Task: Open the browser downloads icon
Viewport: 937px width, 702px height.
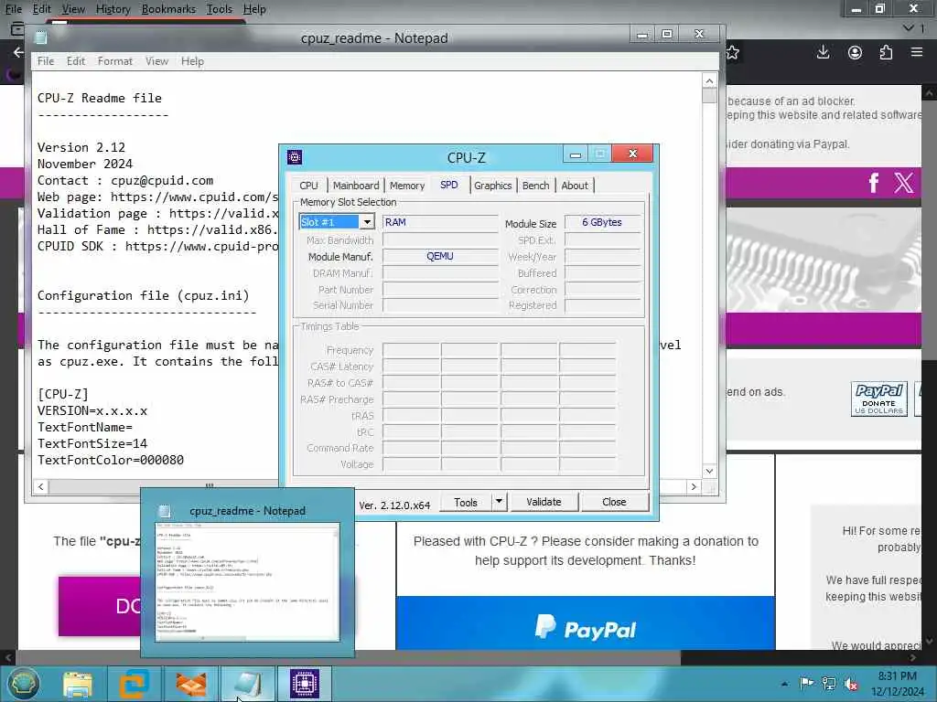Action: click(x=823, y=52)
